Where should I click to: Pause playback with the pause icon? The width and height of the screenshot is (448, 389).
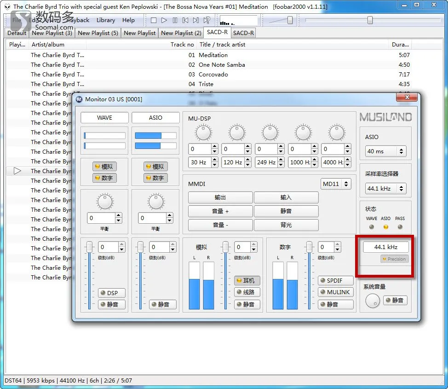click(x=175, y=20)
